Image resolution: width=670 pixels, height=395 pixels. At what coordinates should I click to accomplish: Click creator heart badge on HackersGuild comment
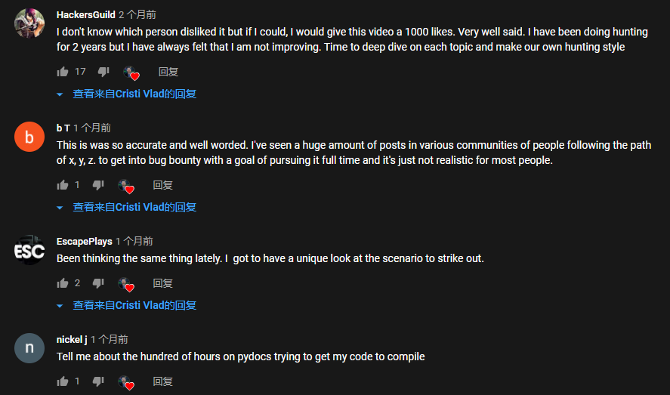131,73
